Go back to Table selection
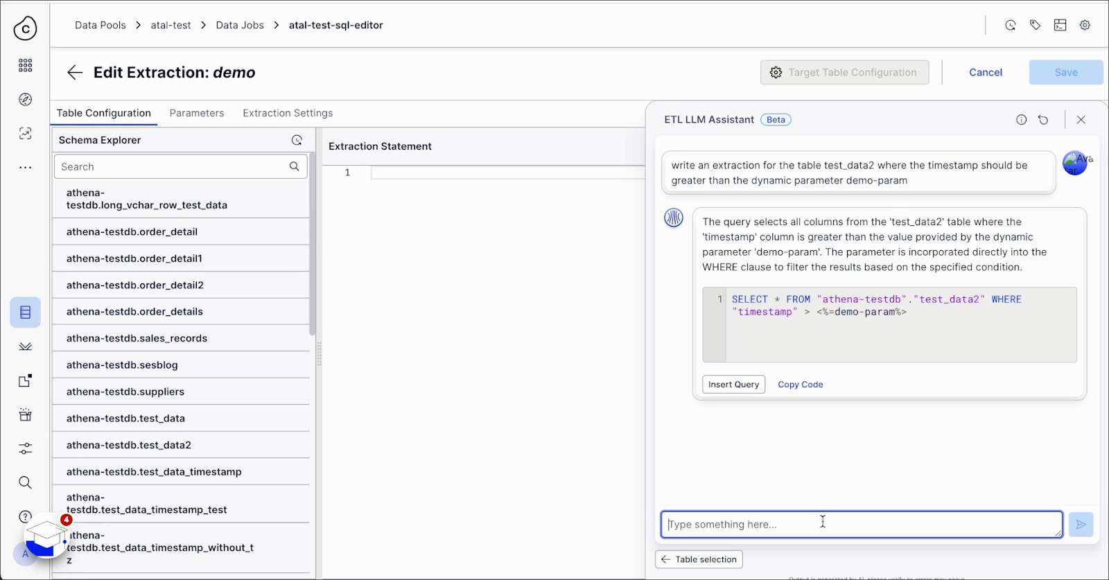Screen dimensions: 1109x580 coord(699,559)
